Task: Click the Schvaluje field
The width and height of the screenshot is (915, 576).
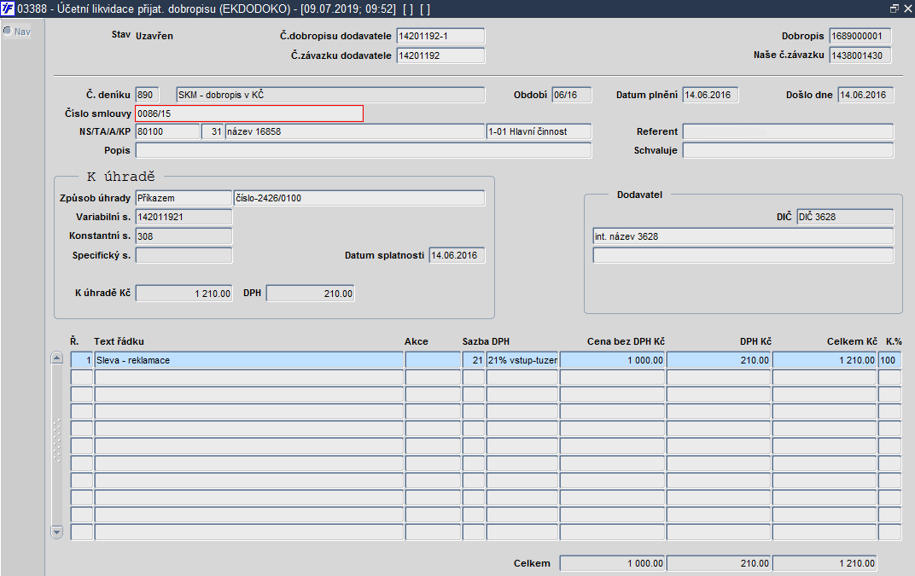Action: pyautogui.click(x=788, y=150)
